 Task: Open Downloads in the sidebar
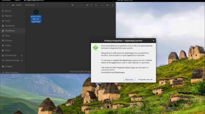pyautogui.click(x=13, y=31)
